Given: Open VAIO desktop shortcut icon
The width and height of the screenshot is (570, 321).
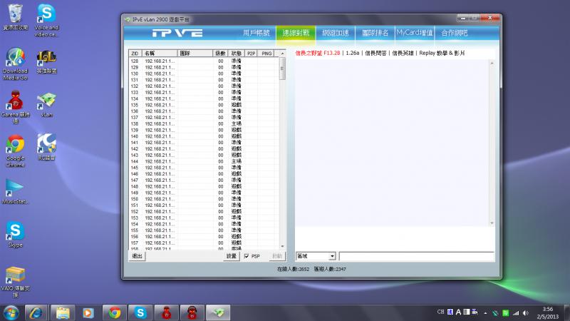Looking at the screenshot, I should coord(15,276).
